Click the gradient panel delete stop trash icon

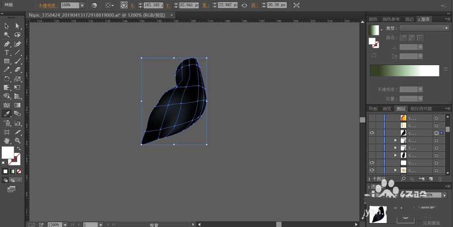tap(445, 69)
